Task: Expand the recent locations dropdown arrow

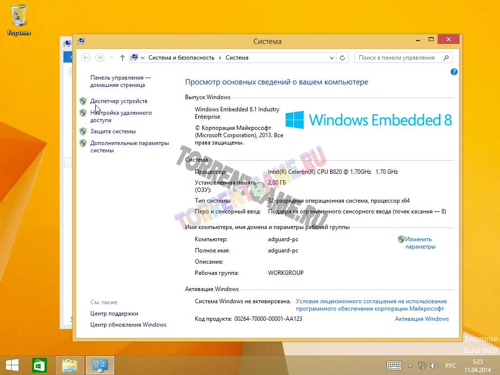Action: click(111, 58)
